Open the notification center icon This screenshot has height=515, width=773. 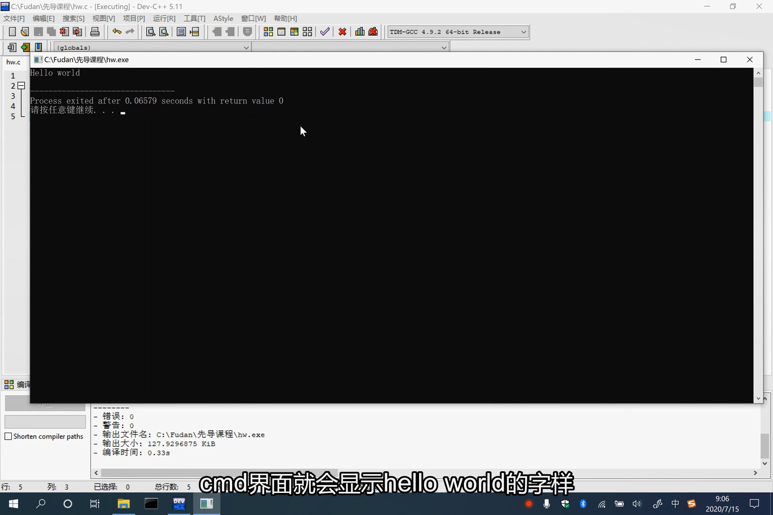coord(754,504)
